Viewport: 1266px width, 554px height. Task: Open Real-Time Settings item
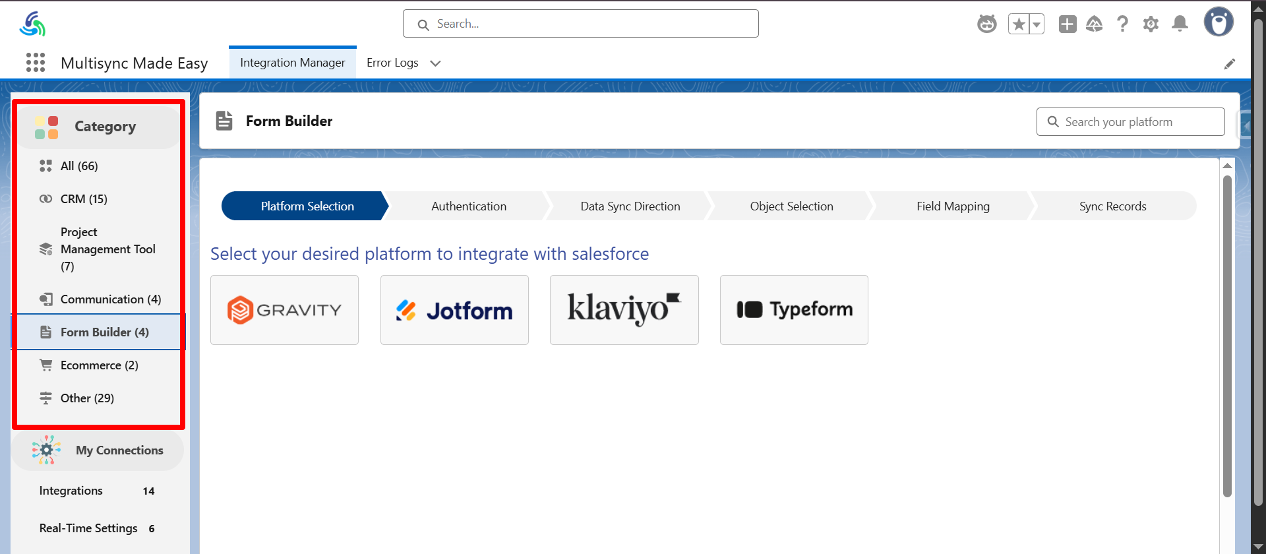pyautogui.click(x=88, y=528)
